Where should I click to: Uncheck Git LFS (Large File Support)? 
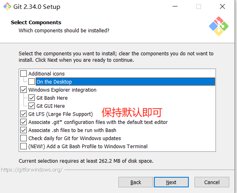(23, 114)
